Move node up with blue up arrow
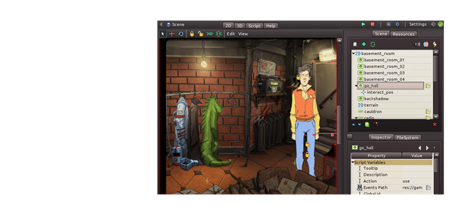The width and height of the screenshot is (471, 220). click(353, 125)
